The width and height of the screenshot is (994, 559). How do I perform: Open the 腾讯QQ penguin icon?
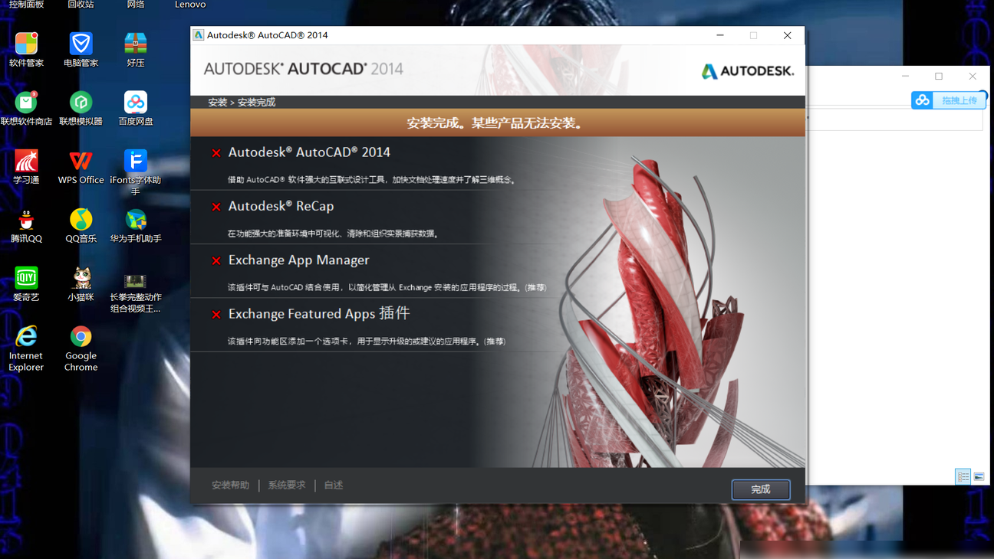point(26,220)
